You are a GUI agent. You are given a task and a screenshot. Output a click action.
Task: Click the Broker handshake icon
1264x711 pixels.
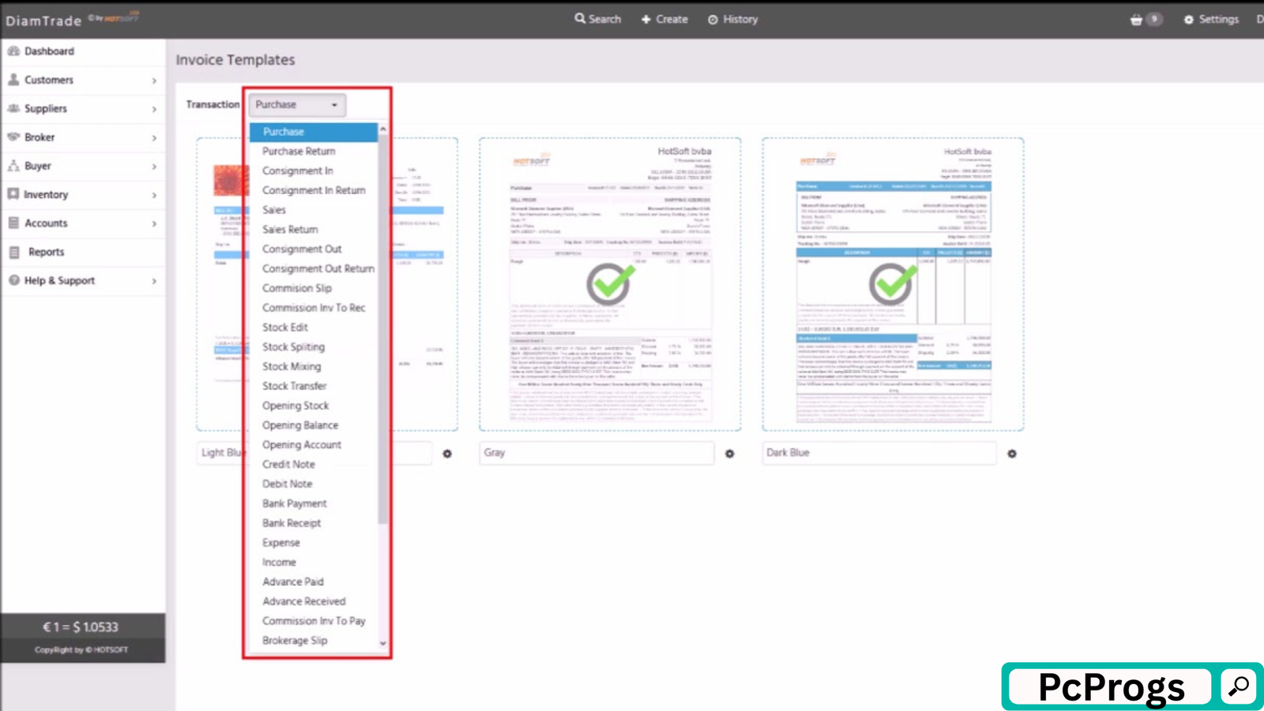click(13, 137)
